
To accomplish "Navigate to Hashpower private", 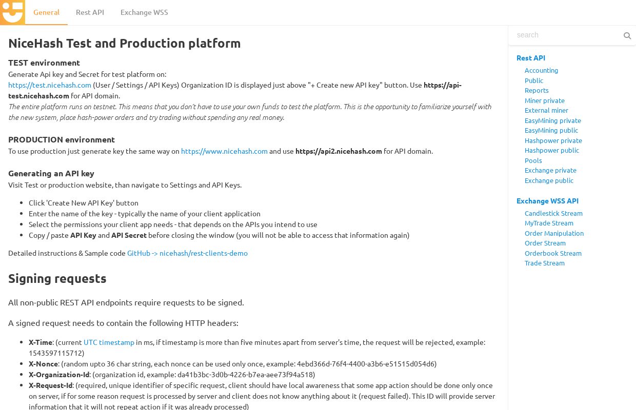I will coord(553,140).
